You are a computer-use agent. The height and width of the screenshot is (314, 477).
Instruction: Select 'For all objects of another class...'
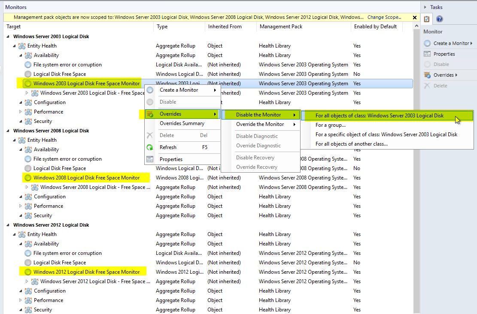click(387, 144)
